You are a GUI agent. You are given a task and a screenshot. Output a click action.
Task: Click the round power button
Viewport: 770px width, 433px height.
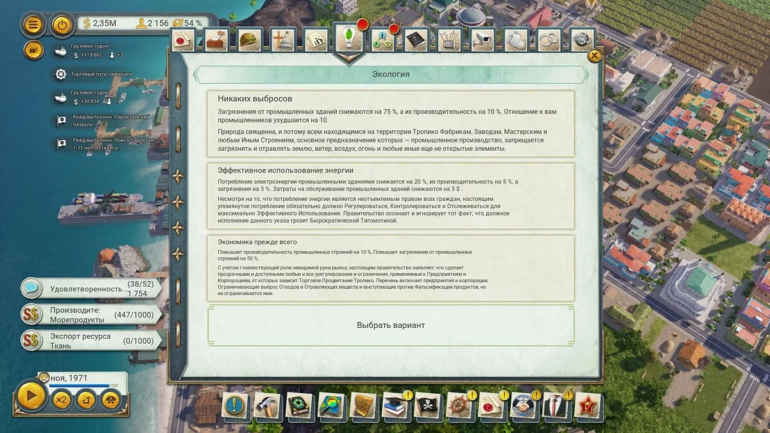(62, 25)
